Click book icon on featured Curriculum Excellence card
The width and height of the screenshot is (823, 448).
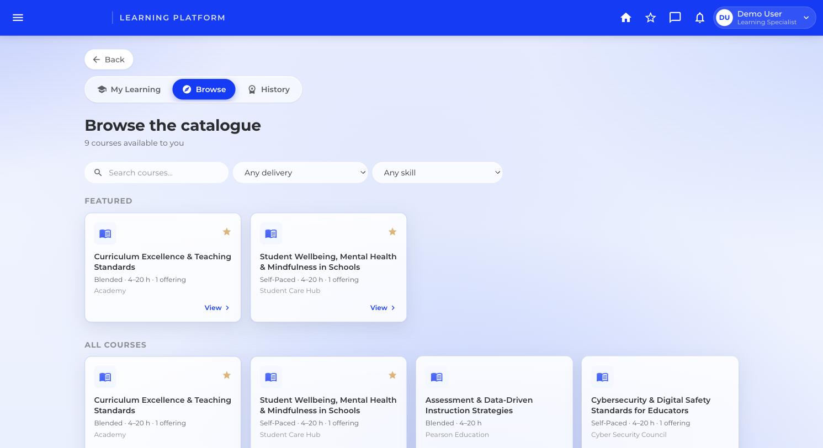(105, 233)
